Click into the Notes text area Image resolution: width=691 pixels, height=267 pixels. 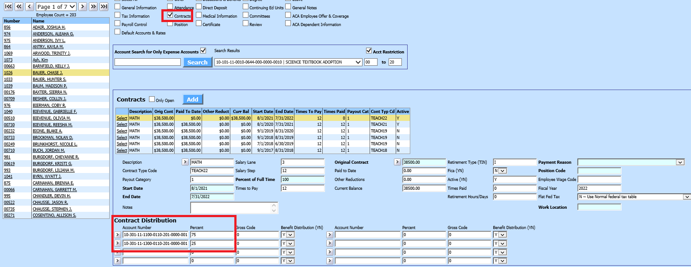(230, 207)
